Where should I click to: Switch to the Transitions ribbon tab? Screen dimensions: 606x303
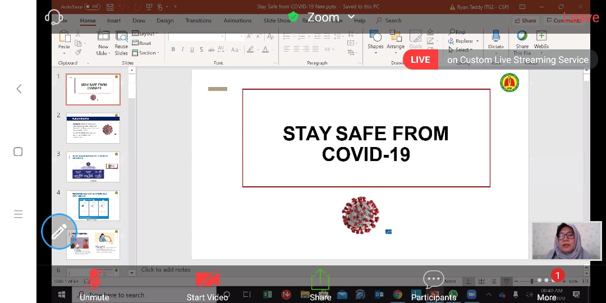(198, 21)
